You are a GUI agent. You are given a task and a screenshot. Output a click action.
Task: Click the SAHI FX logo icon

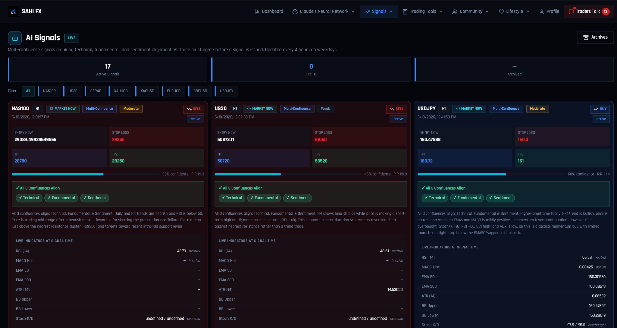(13, 11)
